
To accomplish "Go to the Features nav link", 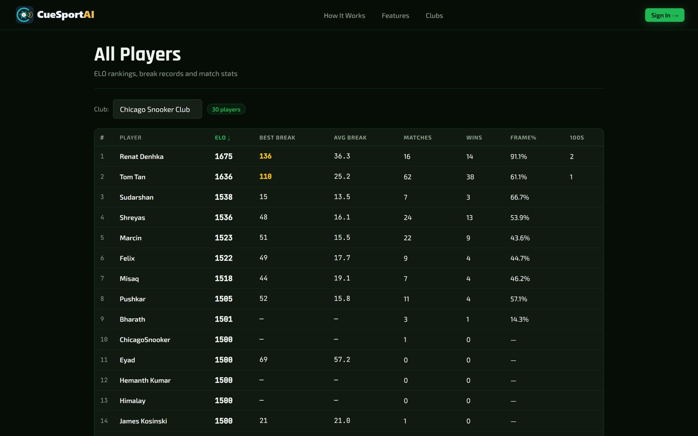I will (395, 16).
